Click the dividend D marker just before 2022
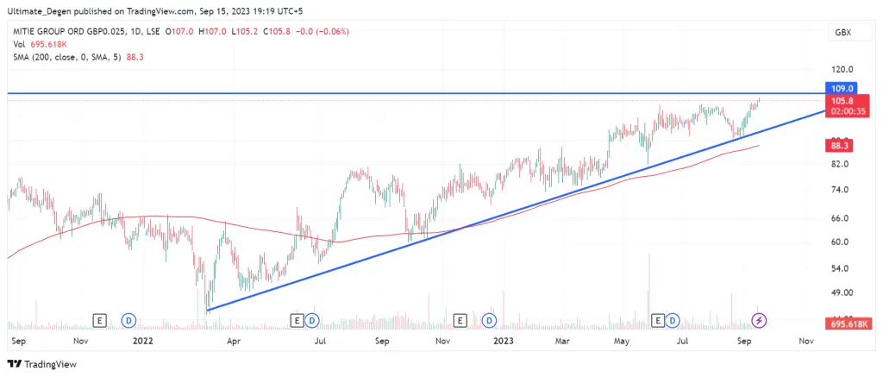Viewport: 883px width, 377px height. coord(129,321)
